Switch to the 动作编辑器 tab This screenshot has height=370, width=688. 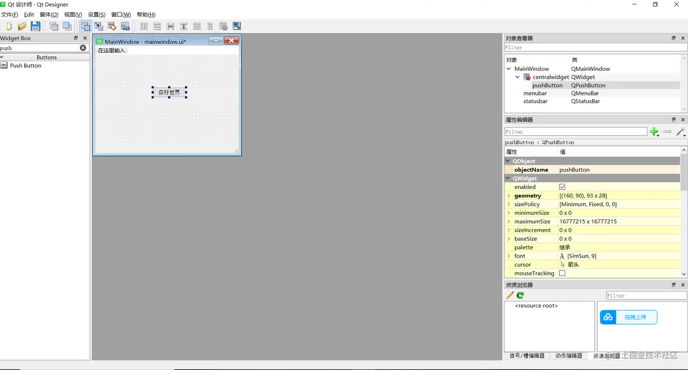point(569,356)
